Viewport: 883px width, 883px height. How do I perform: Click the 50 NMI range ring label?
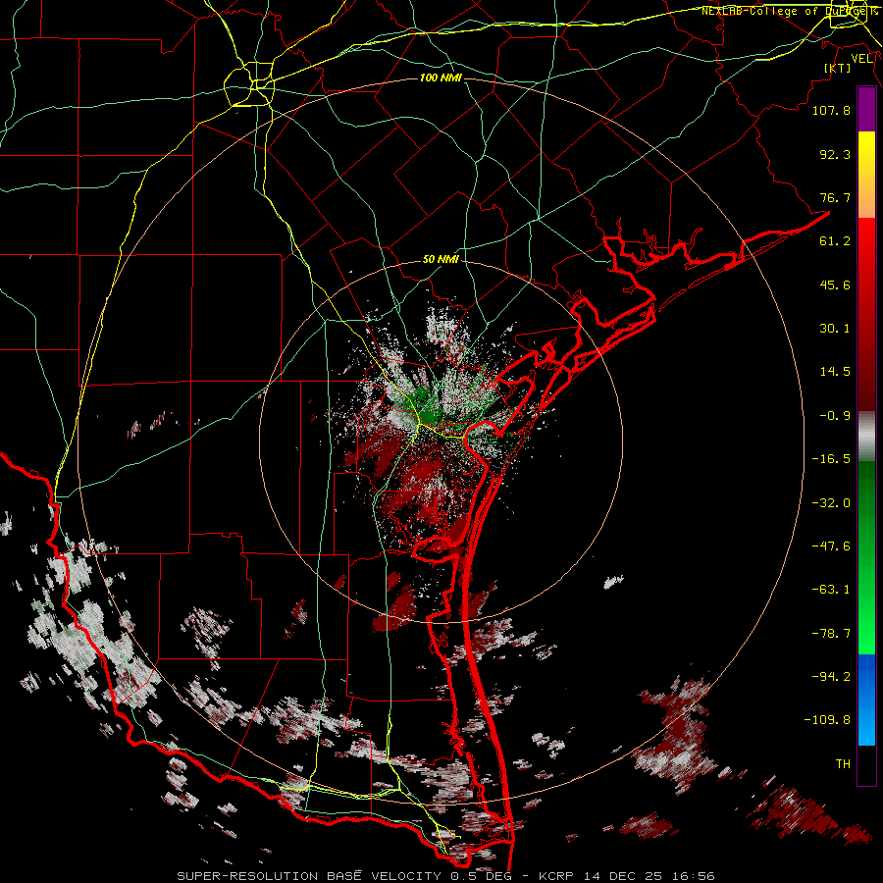coord(441,259)
